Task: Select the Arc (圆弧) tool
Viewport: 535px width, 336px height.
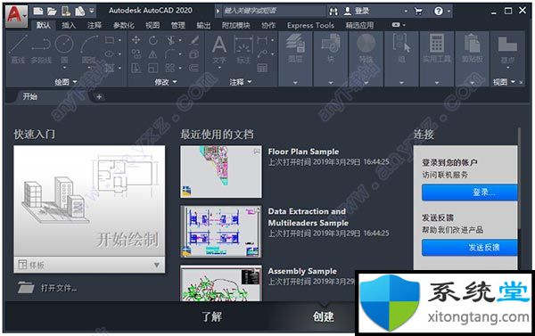Action: pyautogui.click(x=89, y=49)
